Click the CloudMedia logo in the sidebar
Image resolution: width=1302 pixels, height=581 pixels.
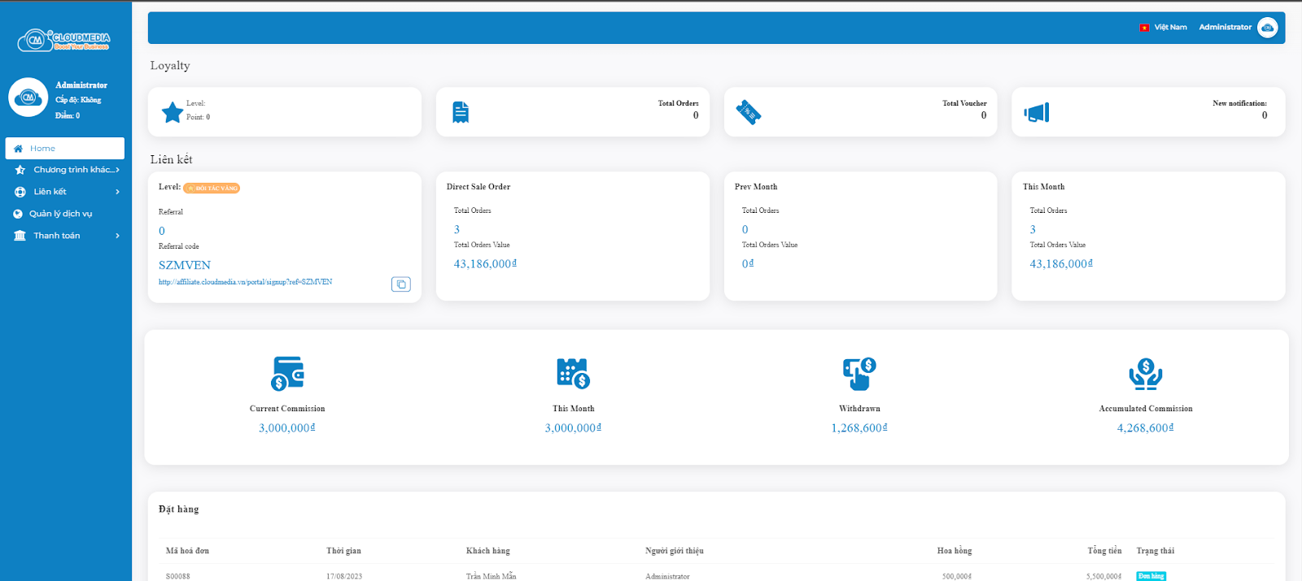[64, 40]
